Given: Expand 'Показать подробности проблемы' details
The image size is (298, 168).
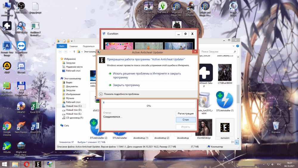Looking at the screenshot, I should click(x=101, y=94).
